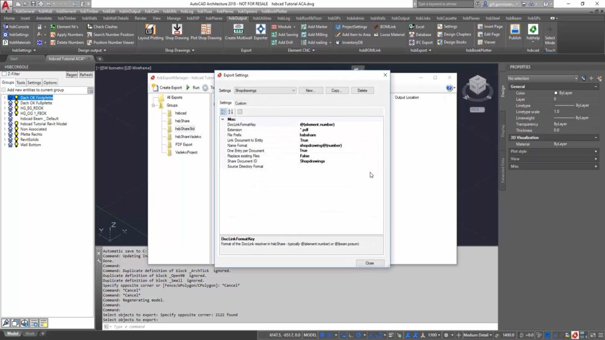
Task: Click Refresh in hsbConsole
Action: (x=86, y=75)
